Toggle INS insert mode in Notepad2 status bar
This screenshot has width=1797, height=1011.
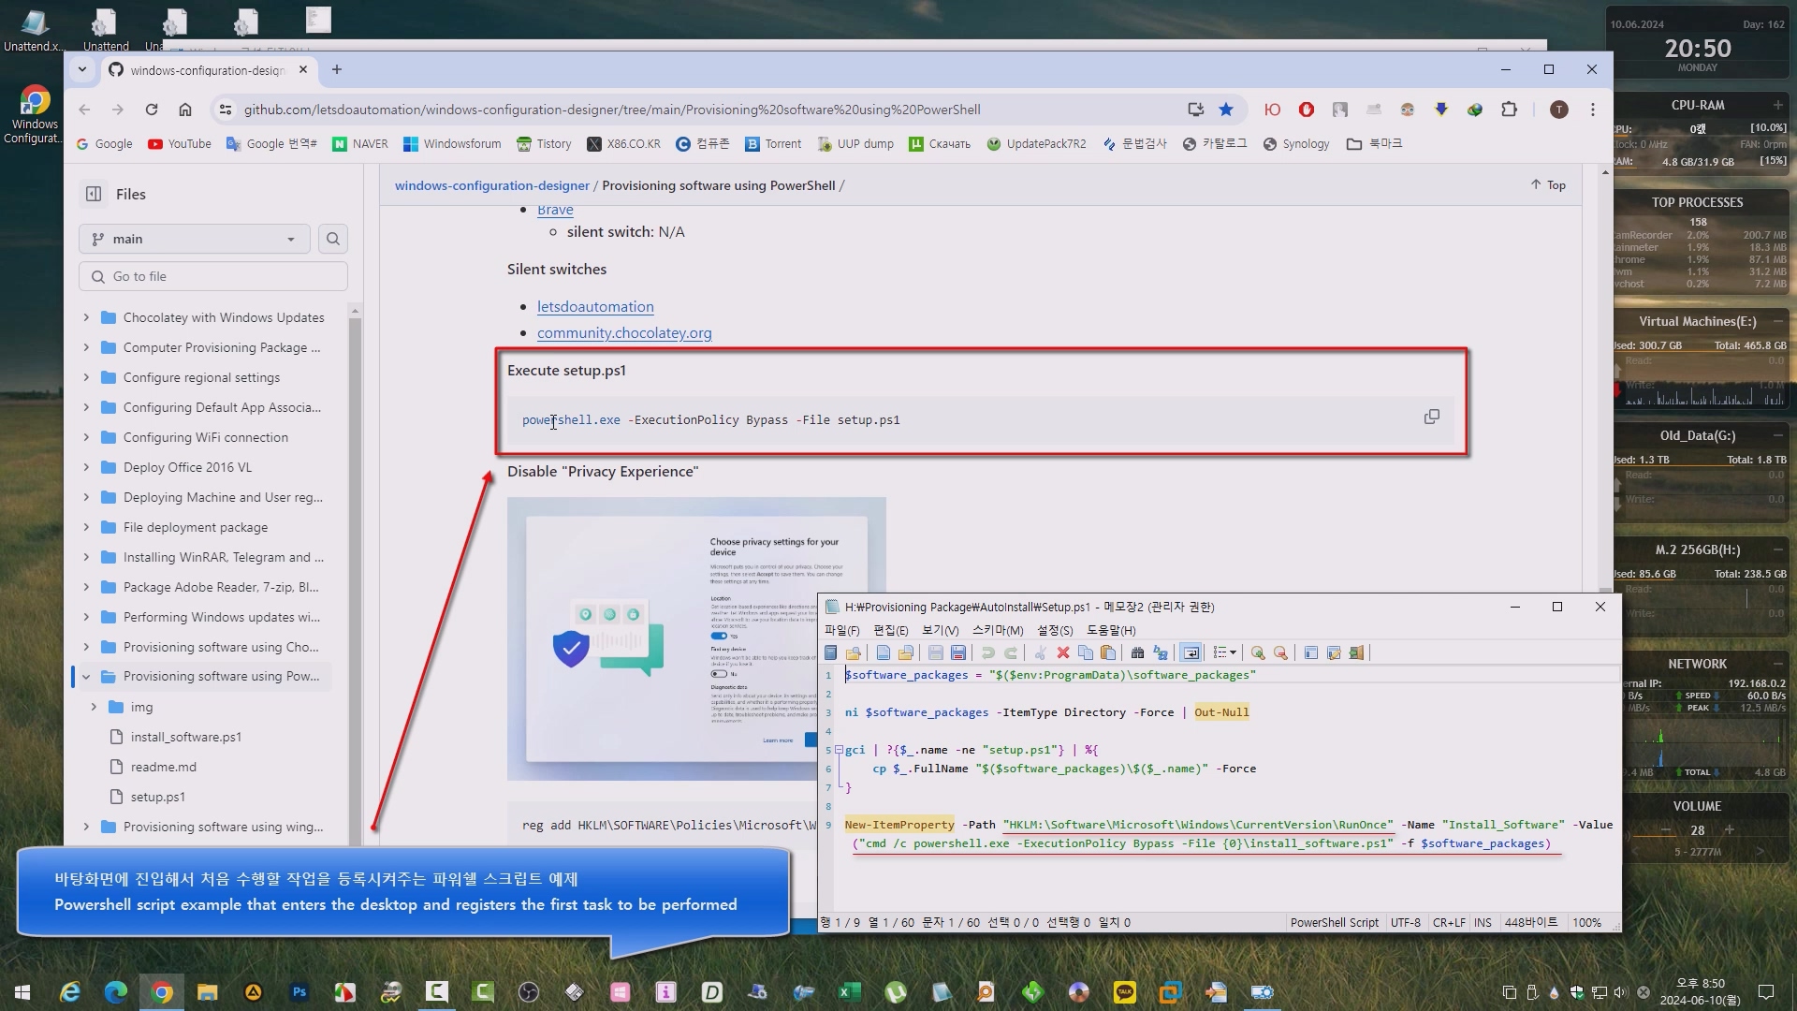click(x=1483, y=922)
